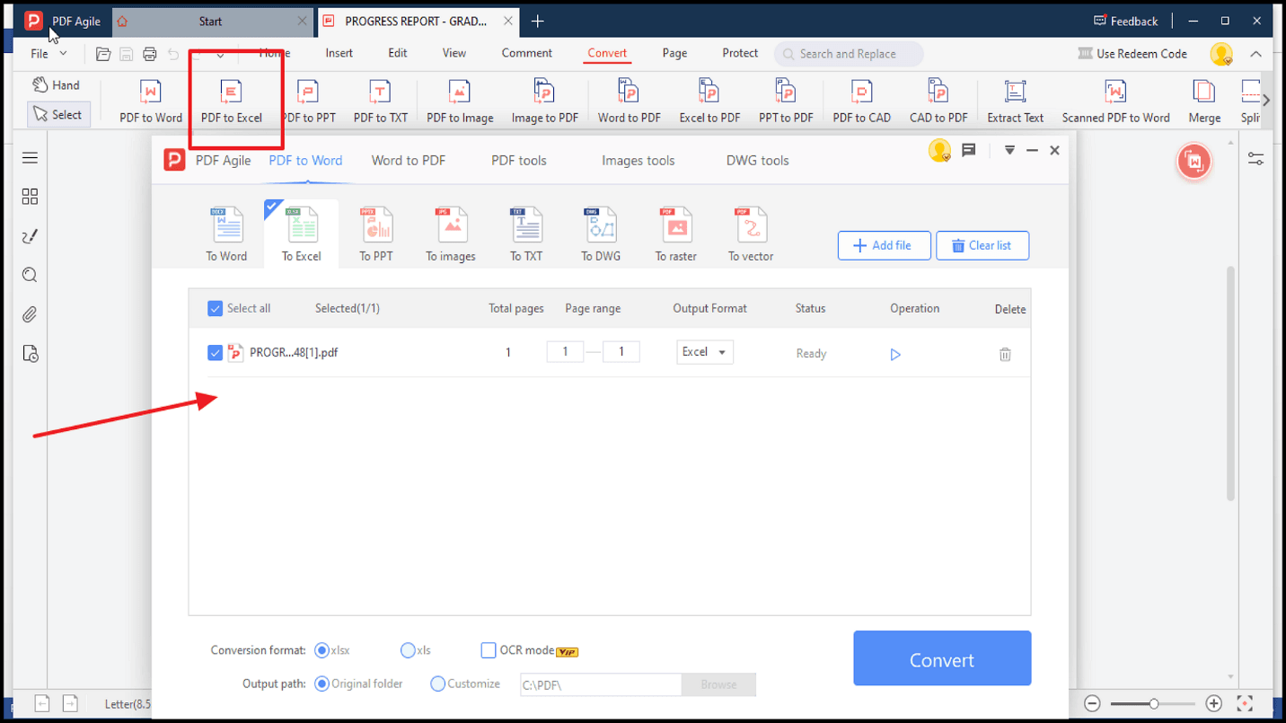Delete the file with trash icon
Screen dimensions: 1286x723
tap(1005, 355)
